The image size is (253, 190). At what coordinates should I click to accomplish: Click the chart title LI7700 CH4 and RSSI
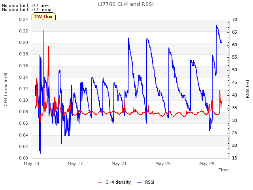tap(126, 4)
